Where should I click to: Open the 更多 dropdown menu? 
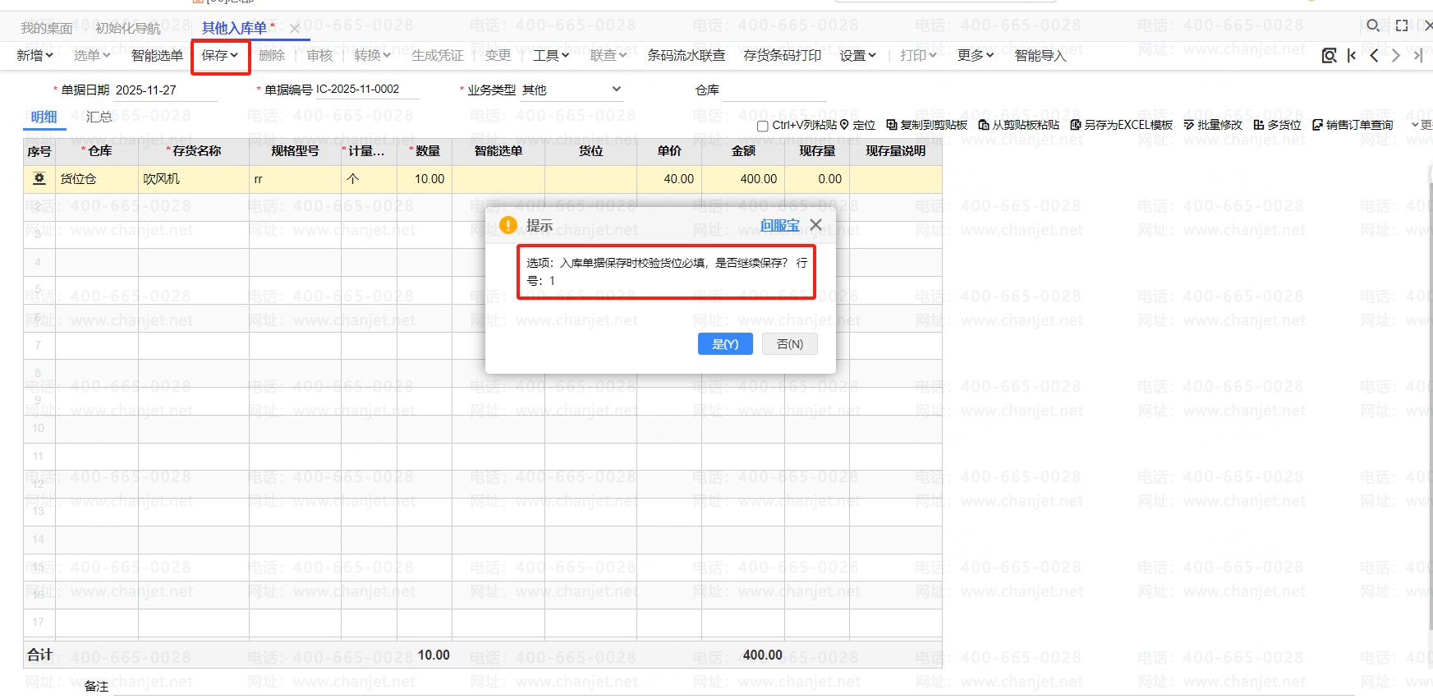pos(976,55)
